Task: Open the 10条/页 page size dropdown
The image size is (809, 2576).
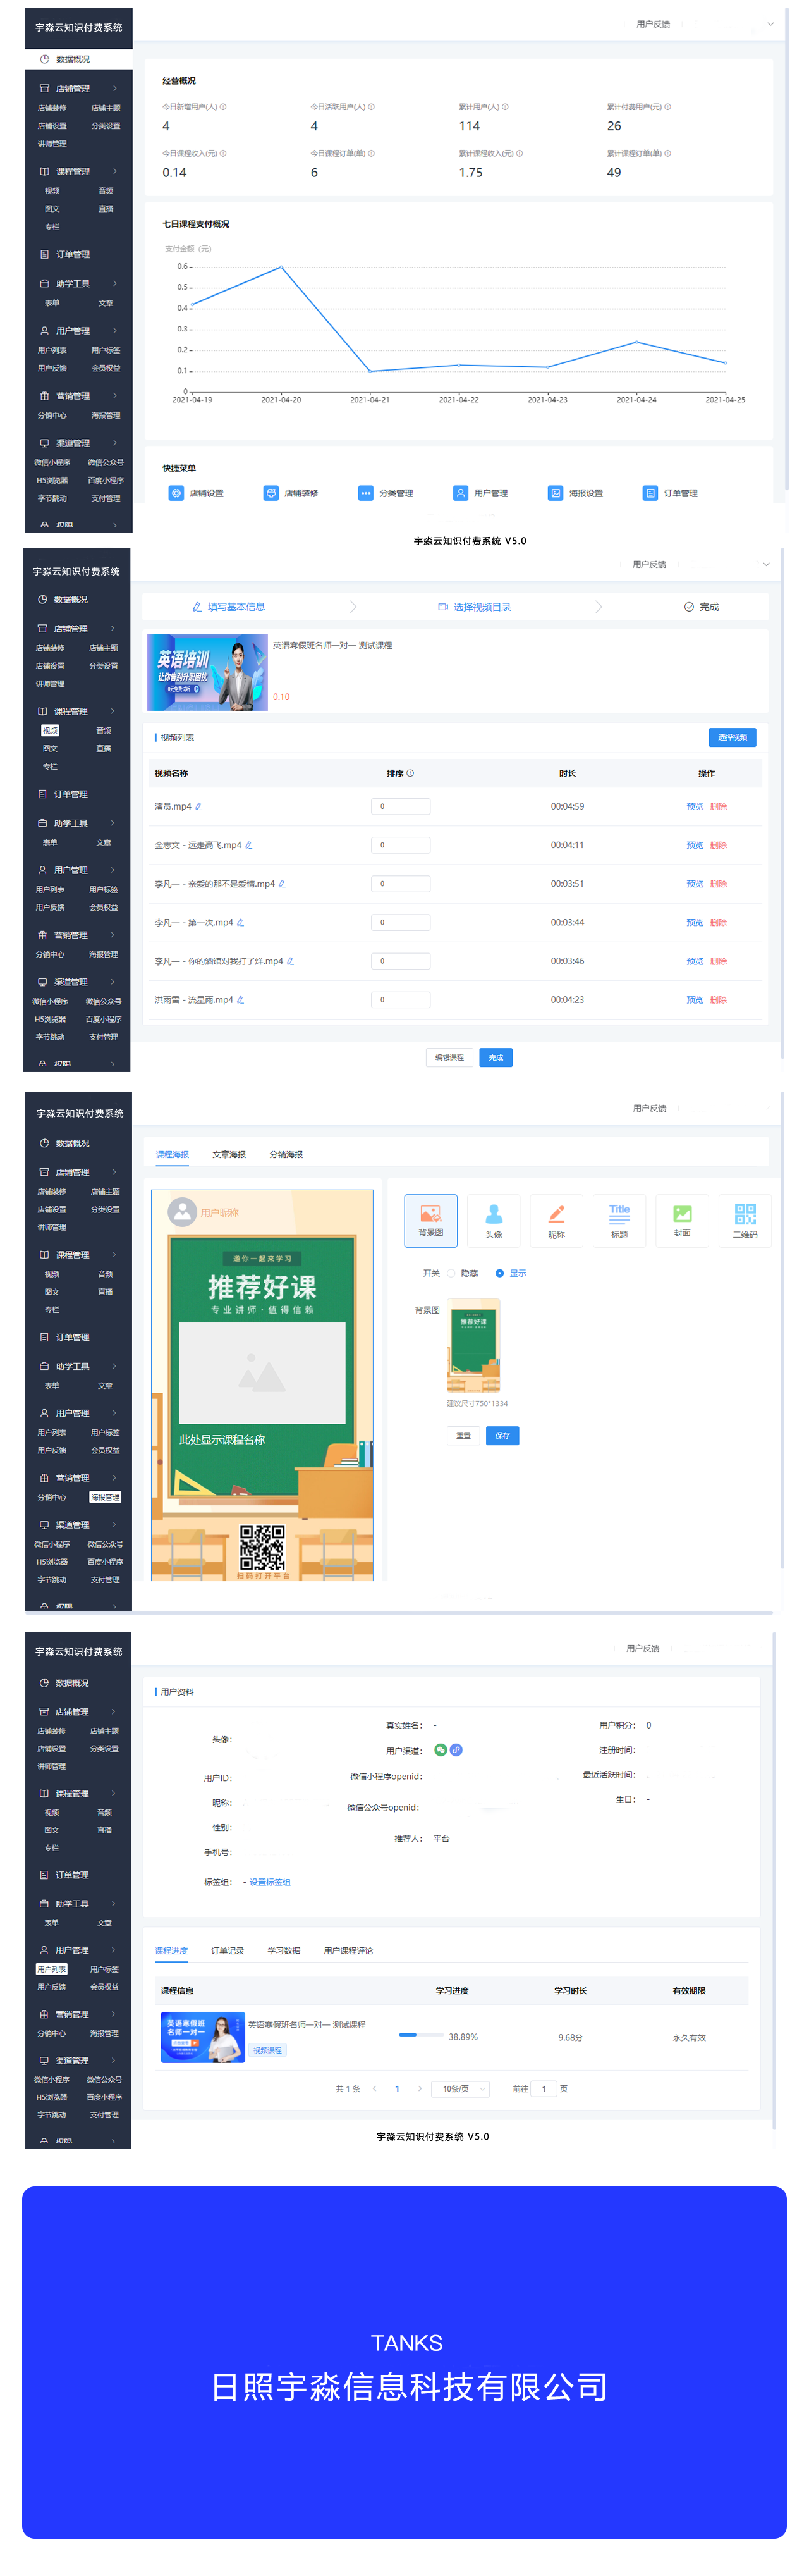Action: pos(460,2088)
